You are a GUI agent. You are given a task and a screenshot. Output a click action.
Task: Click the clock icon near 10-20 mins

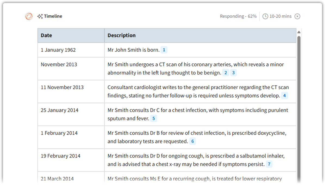pos(265,16)
